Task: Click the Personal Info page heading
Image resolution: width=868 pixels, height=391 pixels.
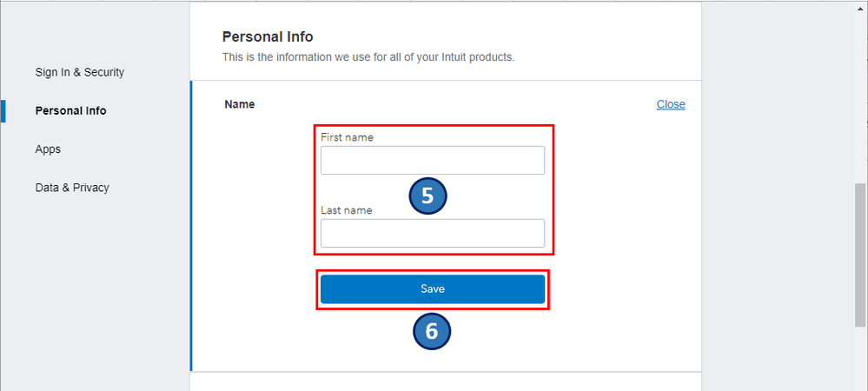Action: [267, 36]
